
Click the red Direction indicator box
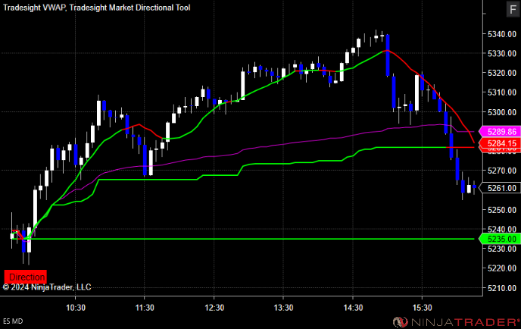tap(26, 277)
